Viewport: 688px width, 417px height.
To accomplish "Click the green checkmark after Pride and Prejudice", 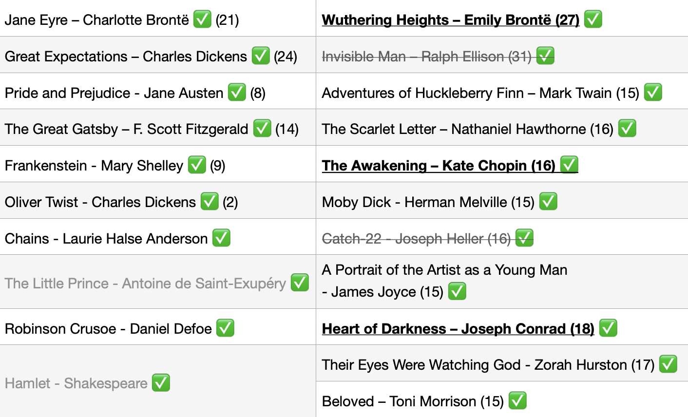I will pyautogui.click(x=237, y=92).
